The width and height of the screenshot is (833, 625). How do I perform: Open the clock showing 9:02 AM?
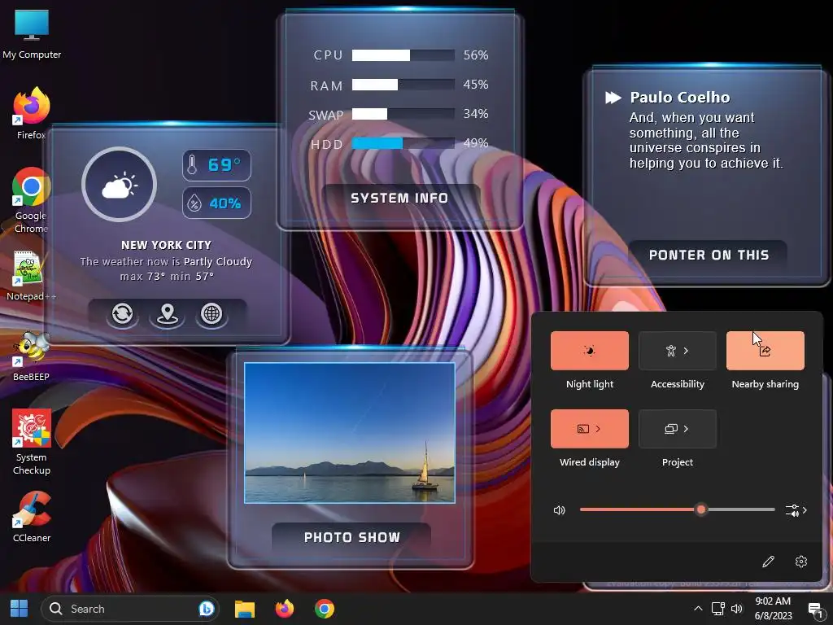pos(773,601)
